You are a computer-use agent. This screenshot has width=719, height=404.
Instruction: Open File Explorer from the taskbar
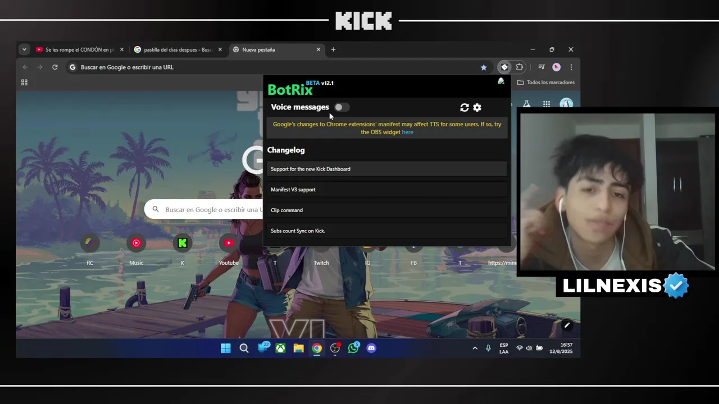299,348
